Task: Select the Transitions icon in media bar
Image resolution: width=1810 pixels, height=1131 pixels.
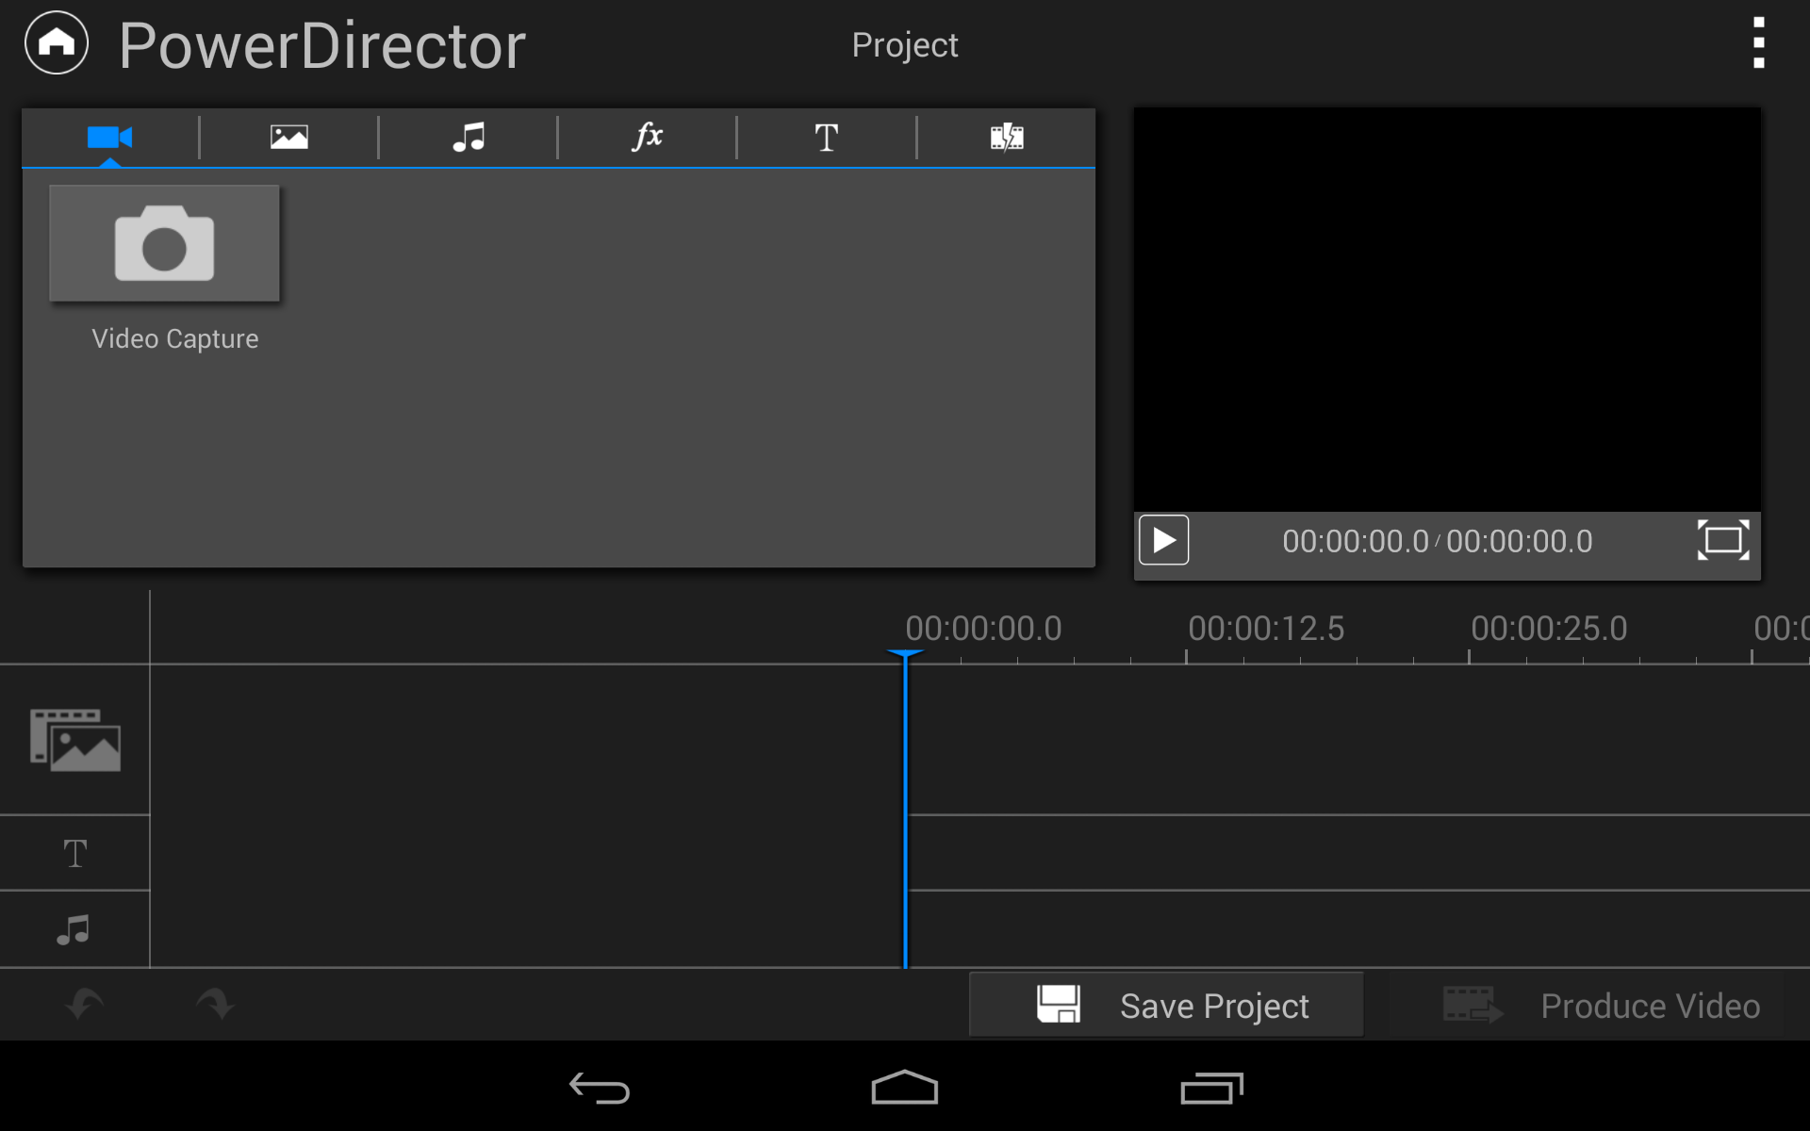Action: click(x=1006, y=138)
